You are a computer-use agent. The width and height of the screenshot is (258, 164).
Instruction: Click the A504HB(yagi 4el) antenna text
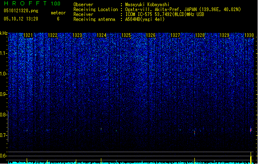pyautogui.click(x=145, y=19)
